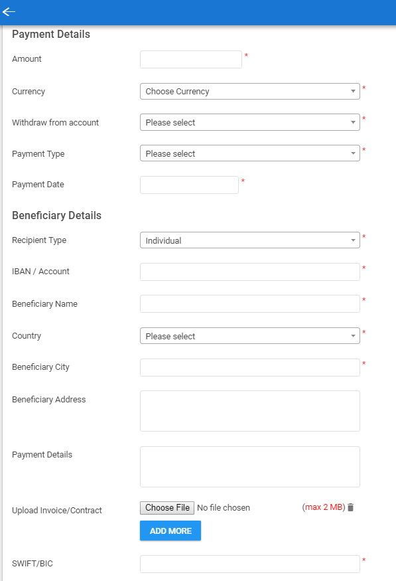
Task: Open the Payment Type dropdown
Action: pyautogui.click(x=250, y=153)
